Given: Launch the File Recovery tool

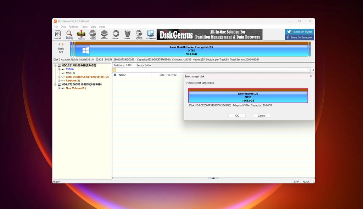Looking at the screenshot, I should pos(81,34).
